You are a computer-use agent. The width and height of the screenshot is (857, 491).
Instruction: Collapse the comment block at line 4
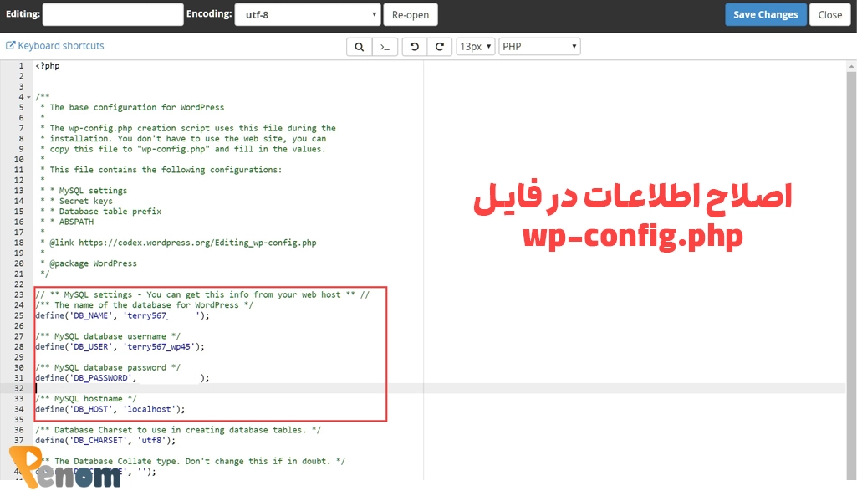[x=29, y=97]
